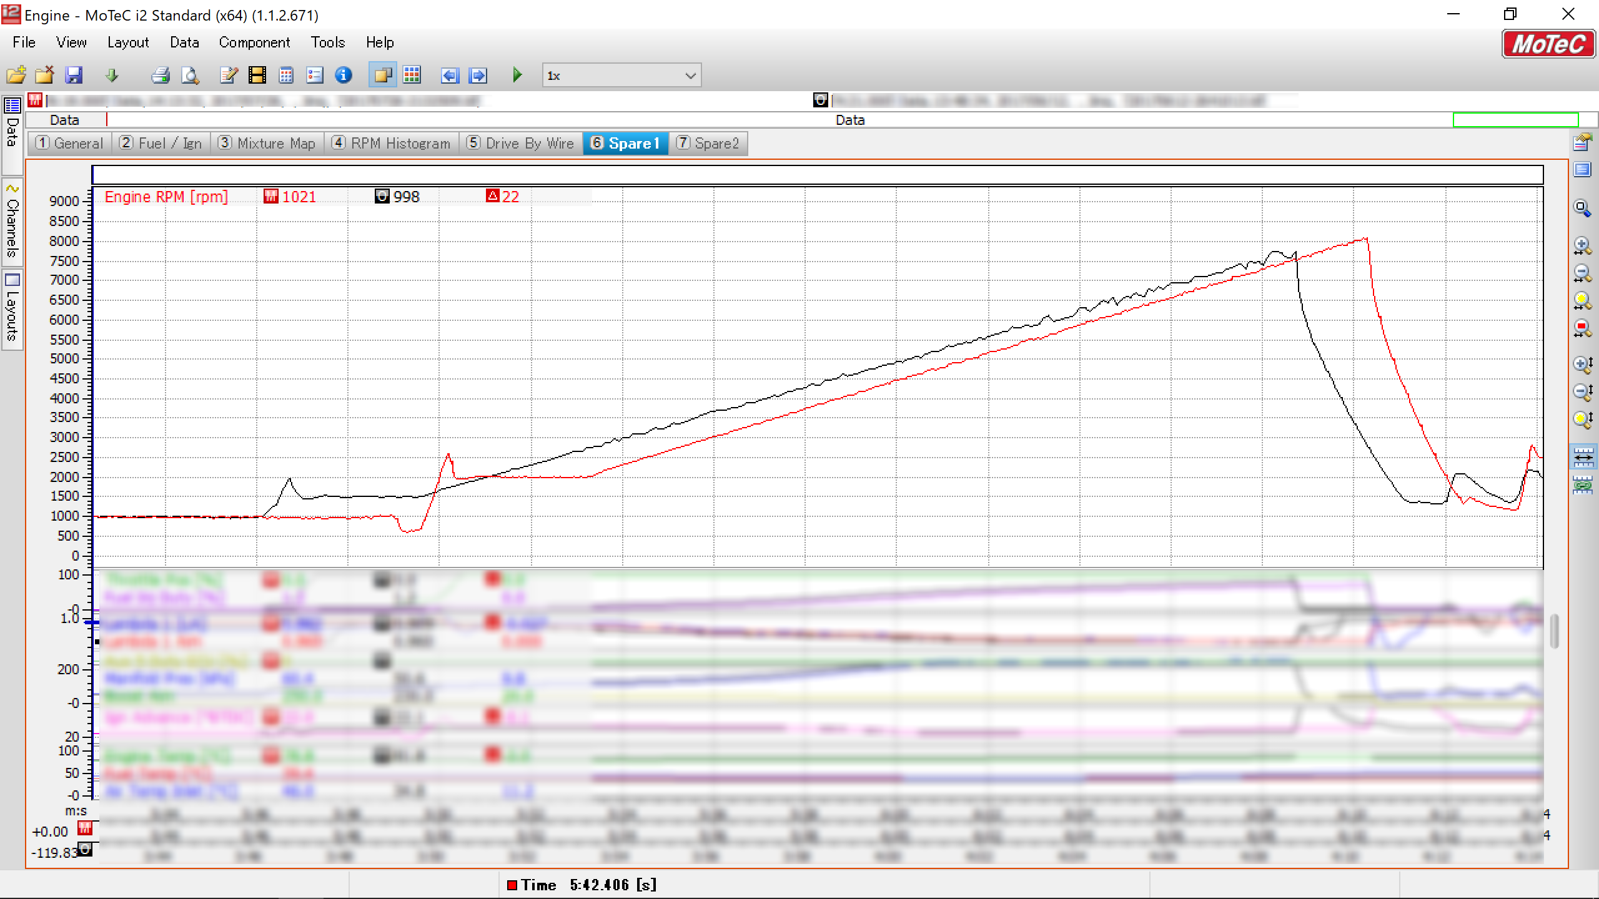Click the Open Log File folder icon
Viewport: 1599px width, 899px height.
pyautogui.click(x=16, y=76)
